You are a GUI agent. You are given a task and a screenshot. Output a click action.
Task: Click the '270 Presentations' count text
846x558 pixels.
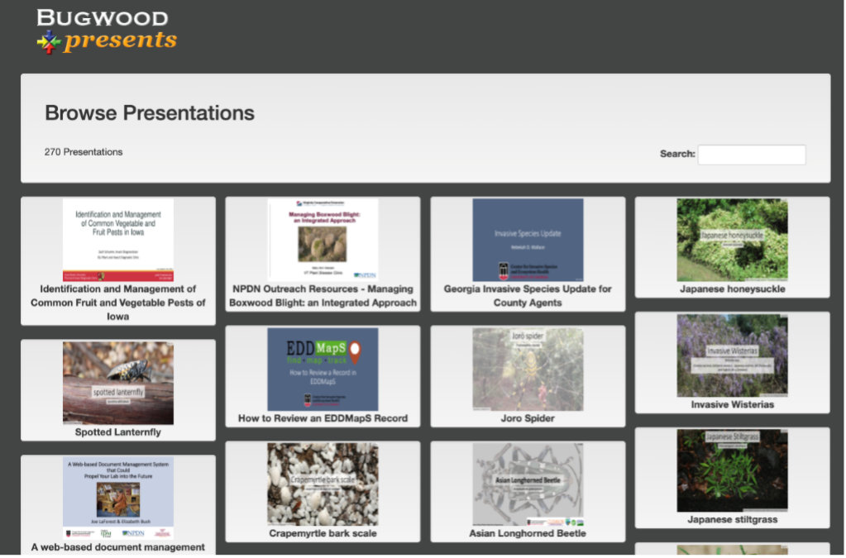point(84,153)
